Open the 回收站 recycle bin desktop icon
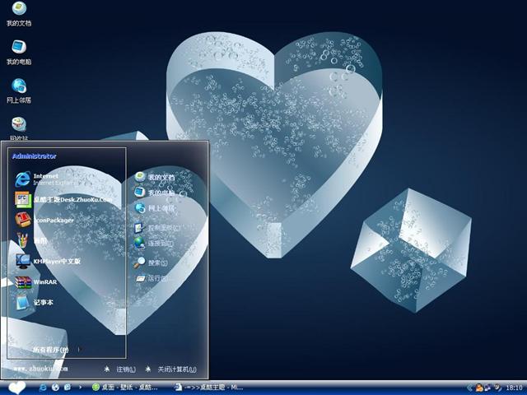This screenshot has width=527, height=395. tap(19, 128)
